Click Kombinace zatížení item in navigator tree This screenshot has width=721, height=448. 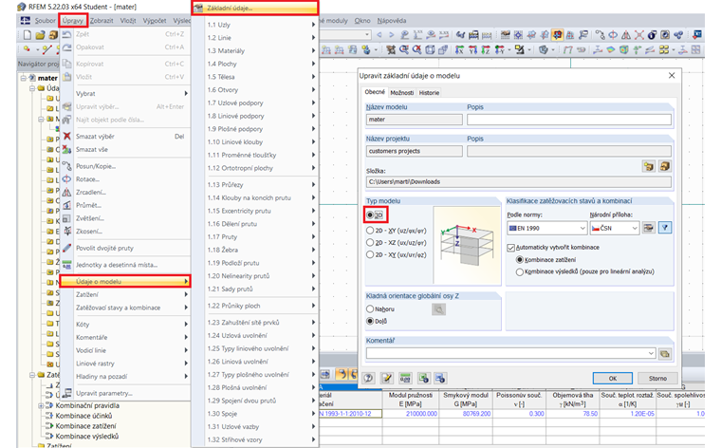pos(85,426)
